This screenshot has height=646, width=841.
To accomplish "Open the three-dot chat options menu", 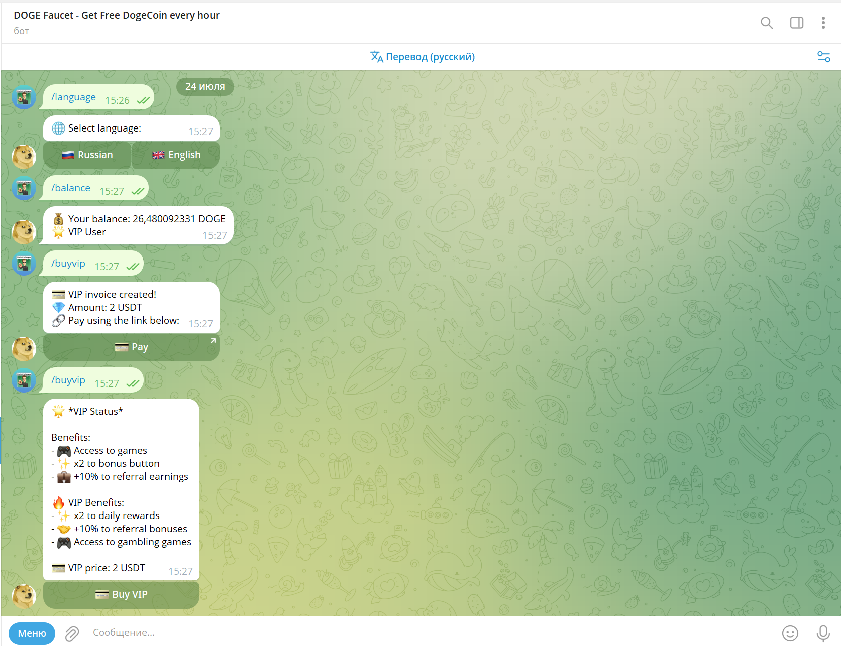I will tap(823, 23).
